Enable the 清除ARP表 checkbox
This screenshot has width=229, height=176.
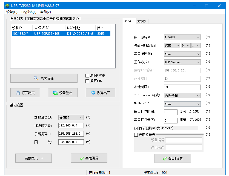tap(87, 76)
